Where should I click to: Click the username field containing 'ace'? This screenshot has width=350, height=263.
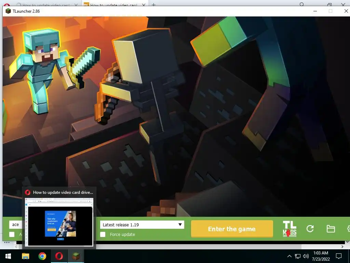point(16,225)
